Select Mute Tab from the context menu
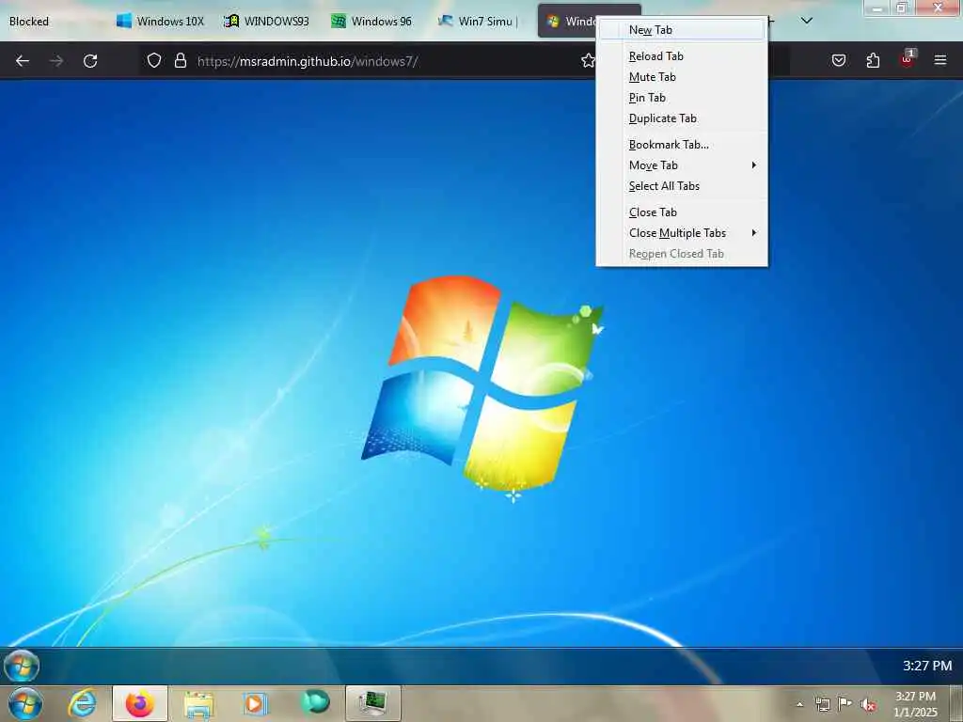Screen dimensions: 963x722 click(682, 77)
